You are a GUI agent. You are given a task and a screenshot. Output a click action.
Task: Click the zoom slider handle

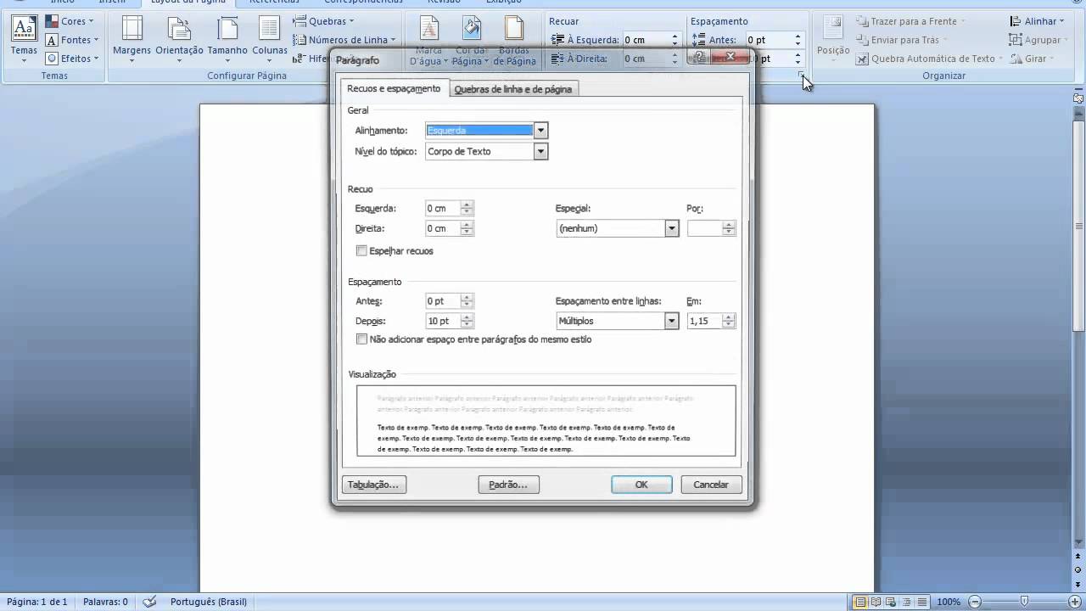(1025, 602)
